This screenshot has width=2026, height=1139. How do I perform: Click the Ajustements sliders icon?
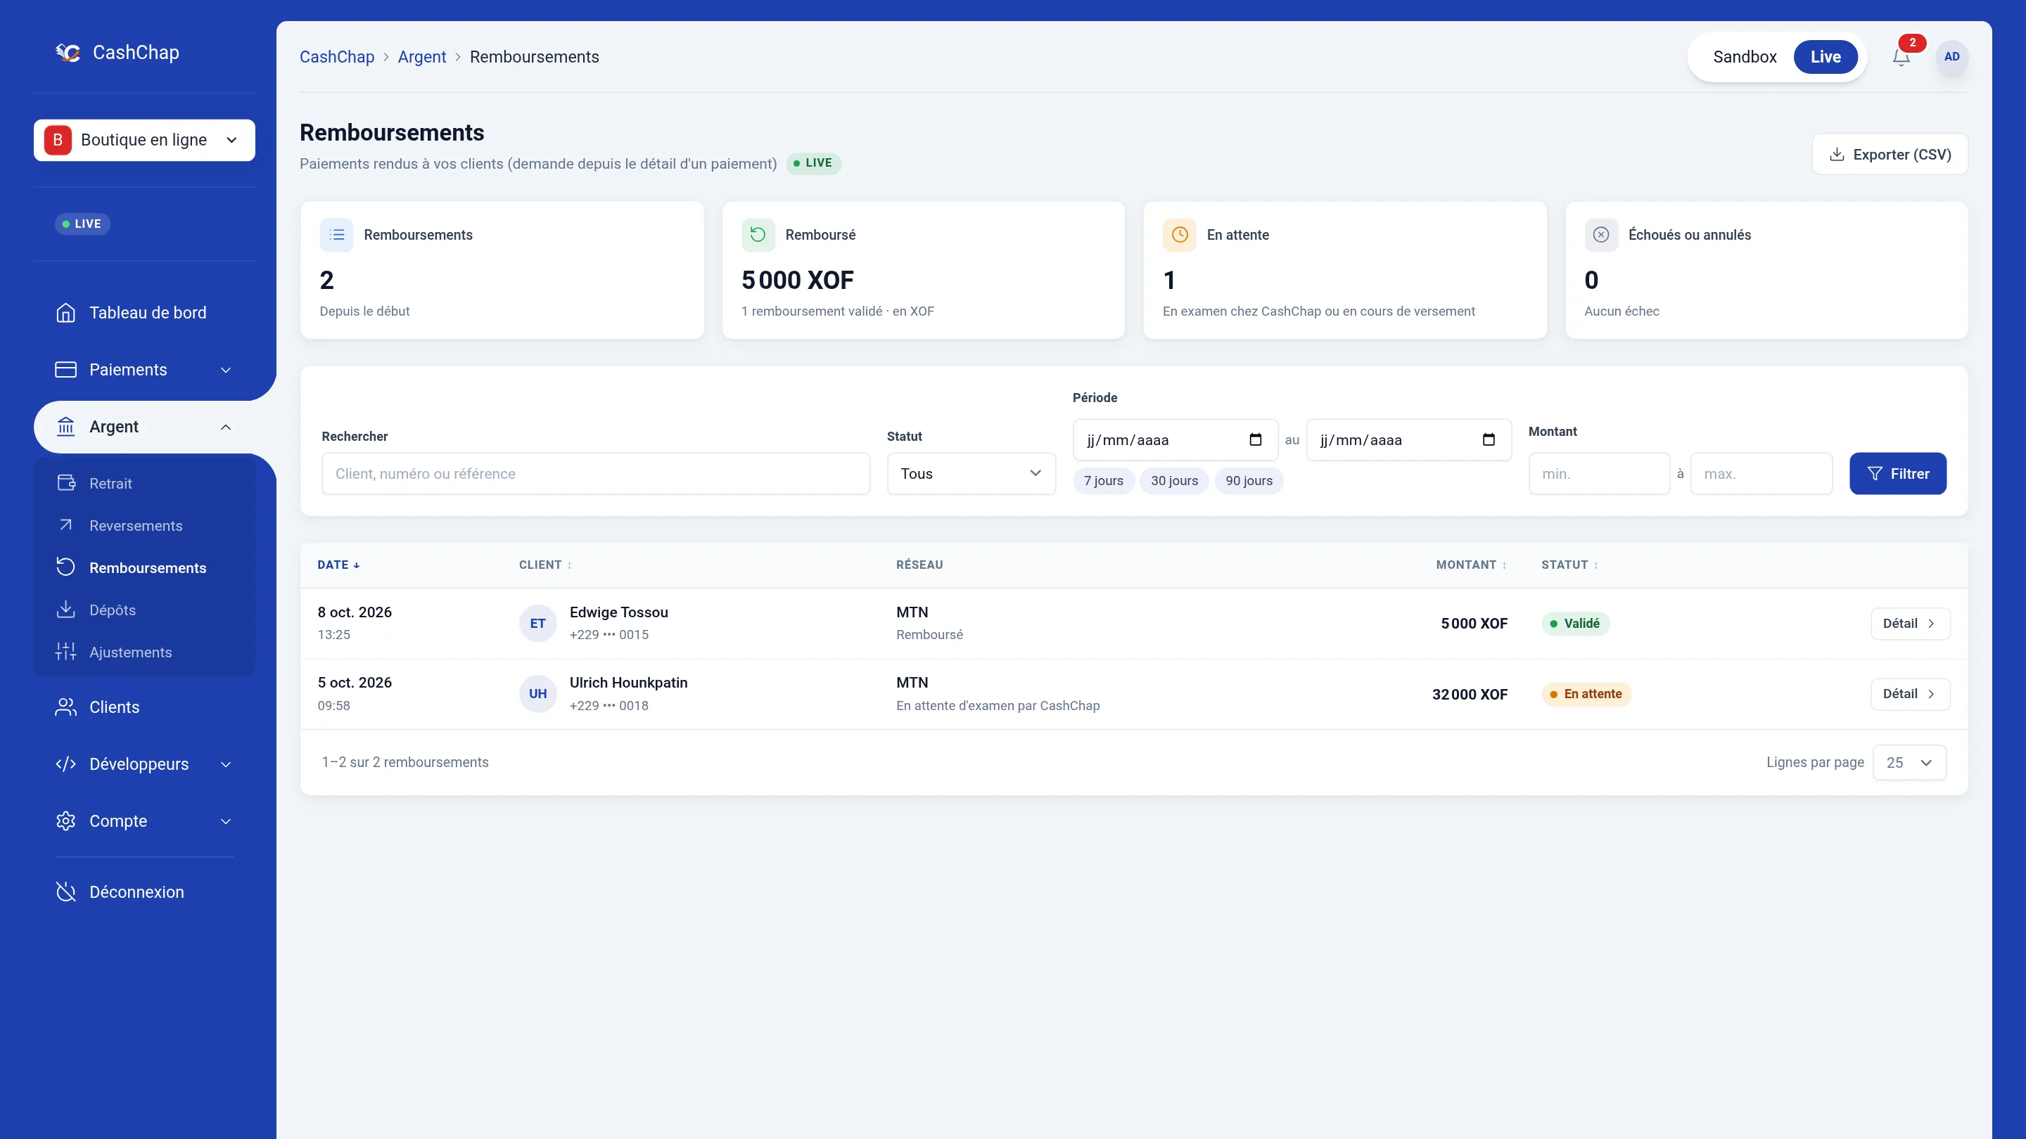tap(66, 652)
